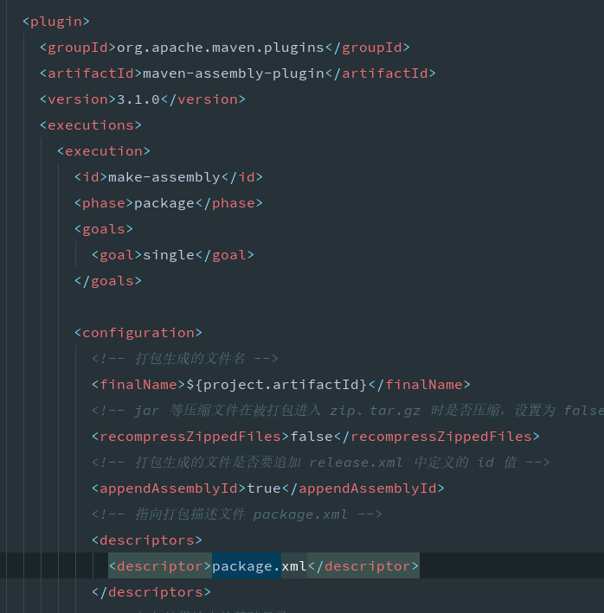Screen dimensions: 604x613
Task: Click the closing descriptors tag
Action: pos(151,592)
